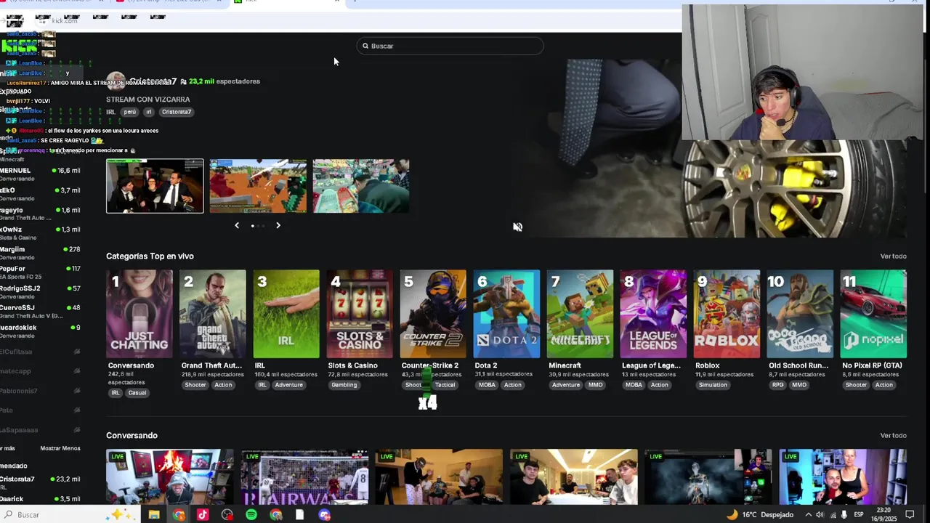The width and height of the screenshot is (930, 523).
Task: Focus the Kick Buscar search field
Action: pos(450,46)
